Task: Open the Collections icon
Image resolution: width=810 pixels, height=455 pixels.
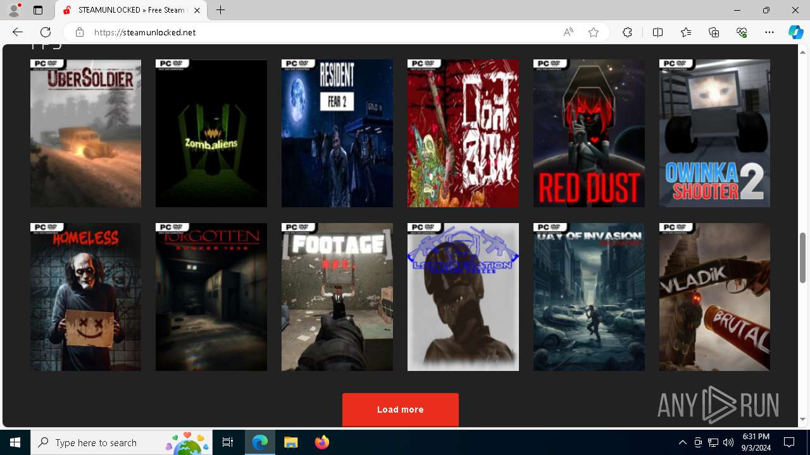Action: [714, 32]
